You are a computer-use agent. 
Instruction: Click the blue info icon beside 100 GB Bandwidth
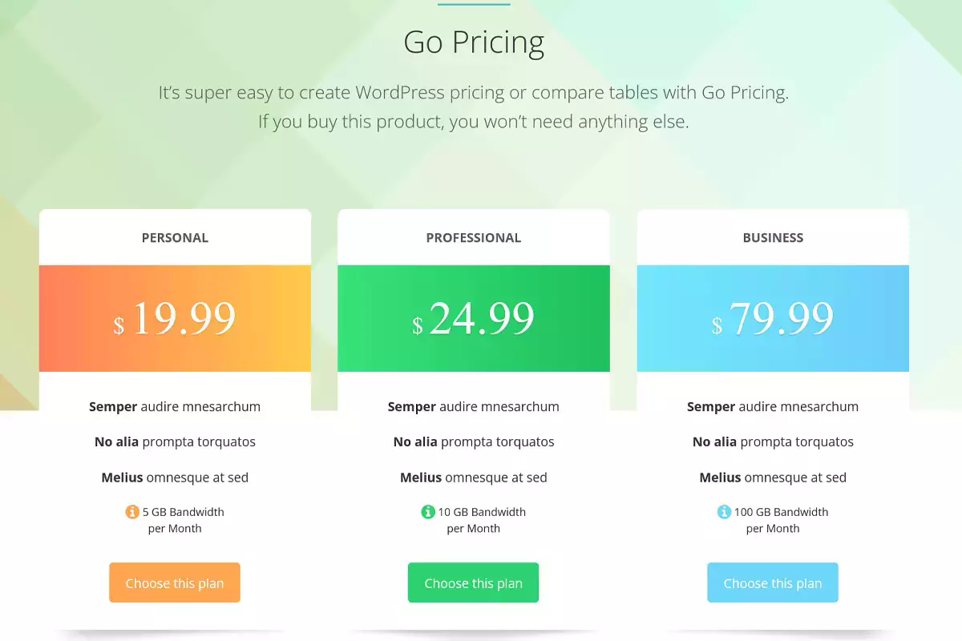pos(724,512)
